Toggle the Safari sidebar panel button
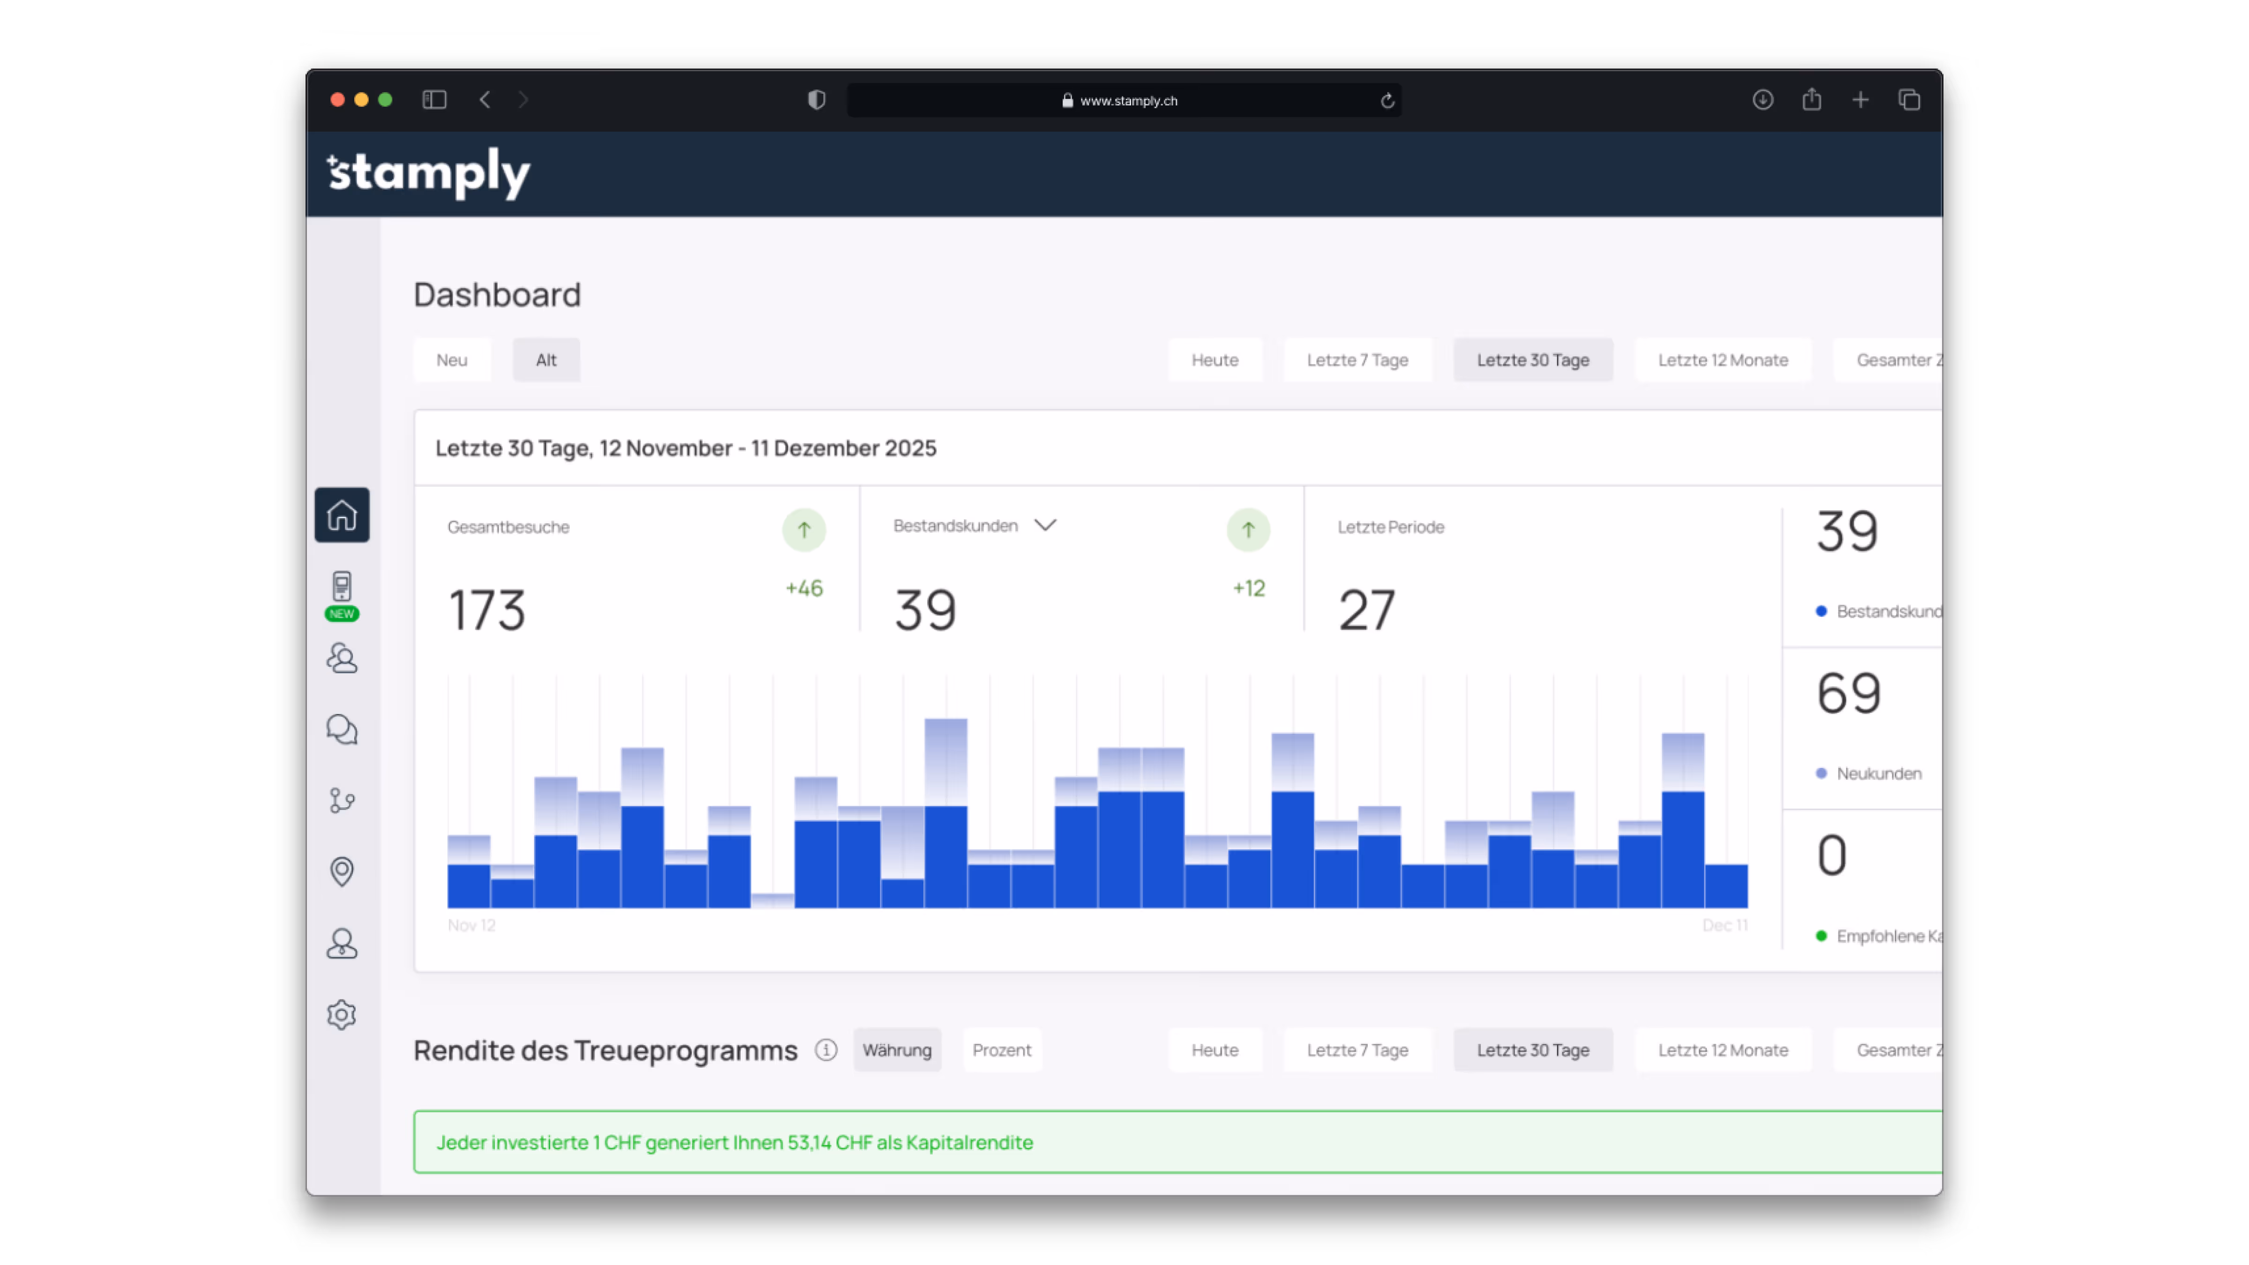Image resolution: width=2249 pixels, height=1265 pixels. click(x=434, y=100)
